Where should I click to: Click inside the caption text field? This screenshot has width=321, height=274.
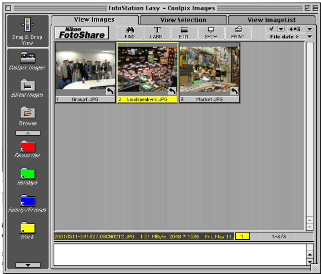(x=180, y=255)
